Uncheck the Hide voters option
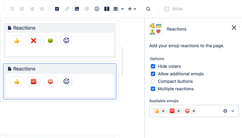Image resolution: width=242 pixels, height=138 pixels. point(153,66)
